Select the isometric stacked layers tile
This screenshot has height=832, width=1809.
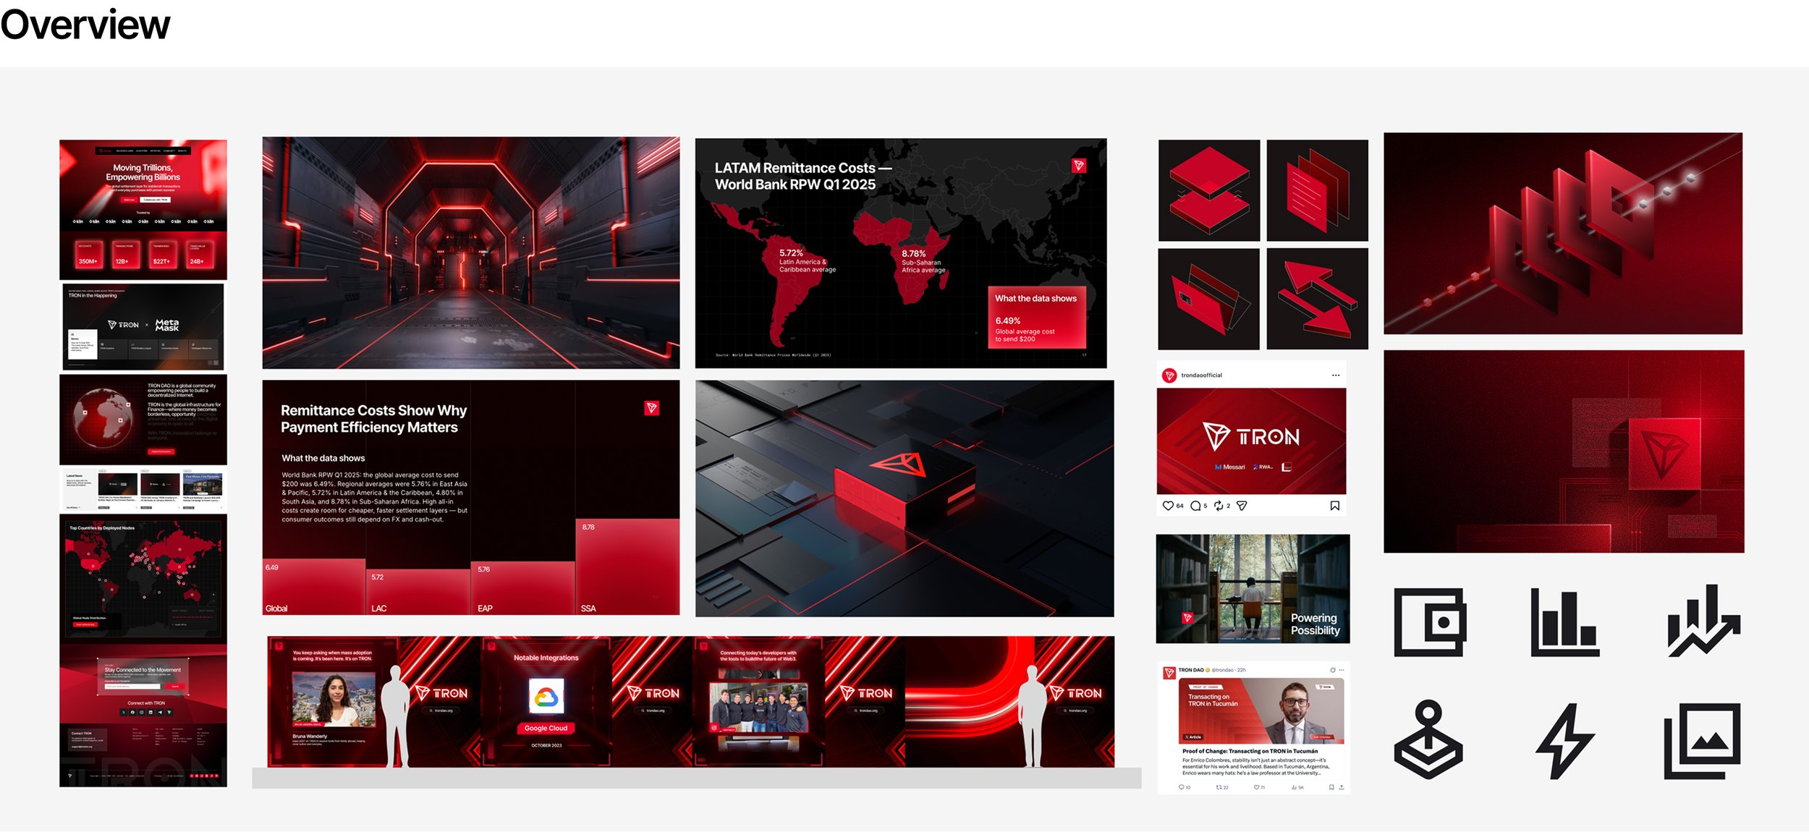coord(1209,190)
